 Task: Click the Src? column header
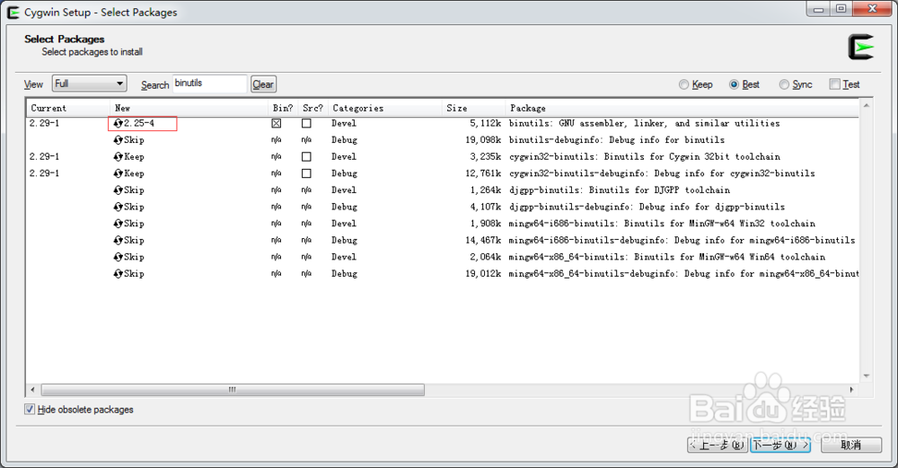(313, 108)
